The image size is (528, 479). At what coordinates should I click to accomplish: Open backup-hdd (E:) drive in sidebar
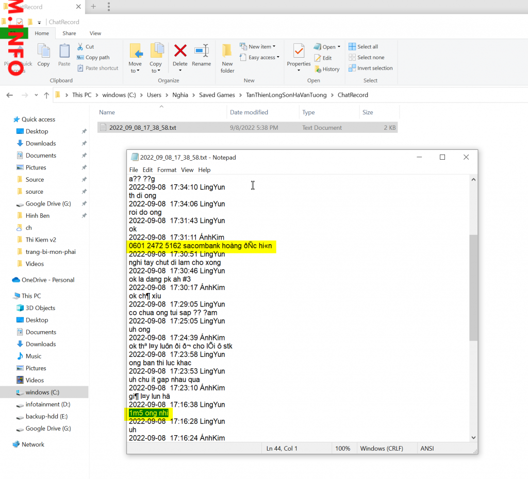coord(46,416)
